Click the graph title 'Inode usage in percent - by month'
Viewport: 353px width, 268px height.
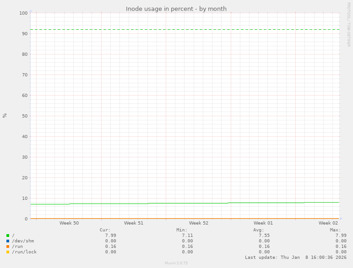tap(176, 9)
